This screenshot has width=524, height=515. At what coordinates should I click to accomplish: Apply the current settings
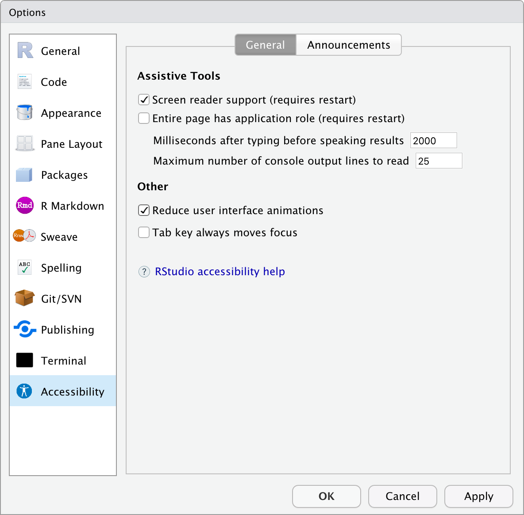(x=478, y=496)
